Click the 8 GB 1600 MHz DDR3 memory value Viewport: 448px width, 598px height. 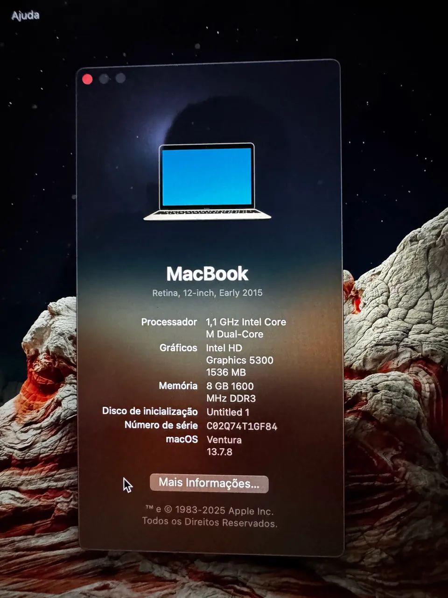(231, 392)
